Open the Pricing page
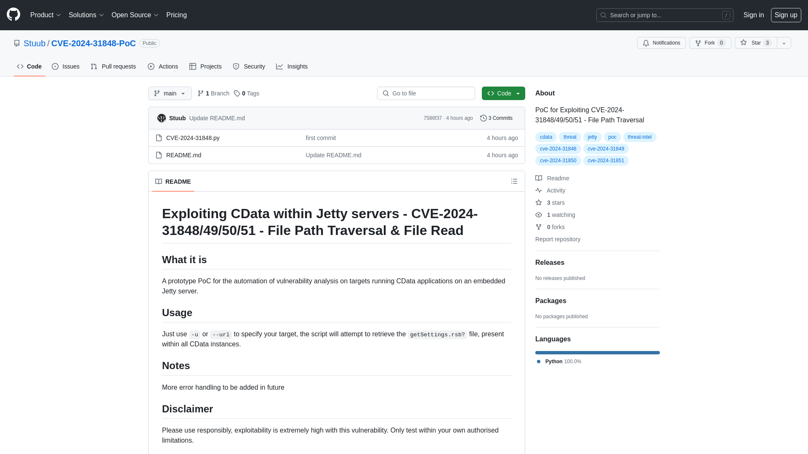The height and width of the screenshot is (454, 808). point(176,15)
